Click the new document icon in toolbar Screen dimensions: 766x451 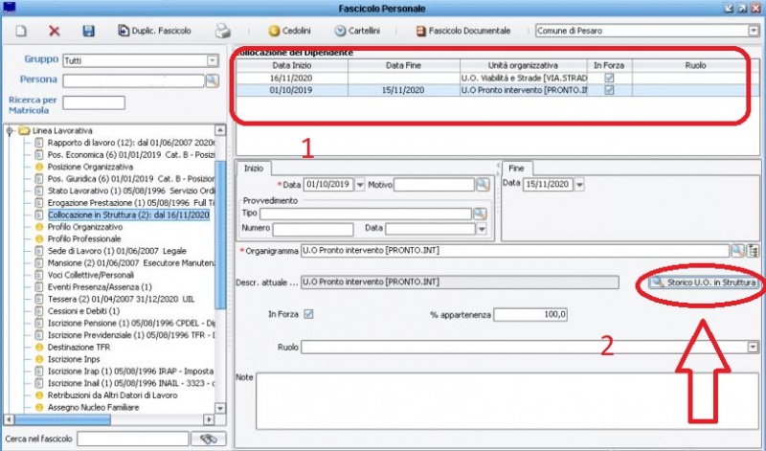point(20,31)
